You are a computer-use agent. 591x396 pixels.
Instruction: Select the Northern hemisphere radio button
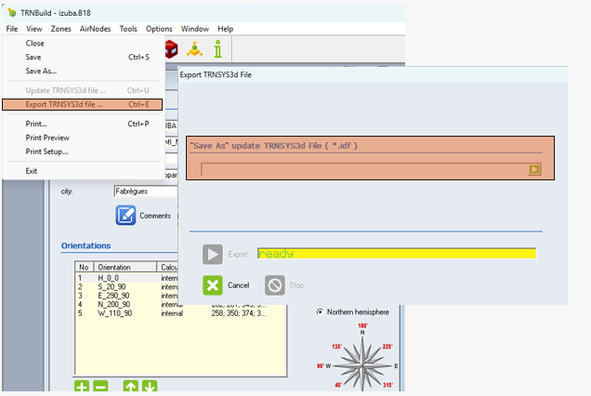coord(322,311)
